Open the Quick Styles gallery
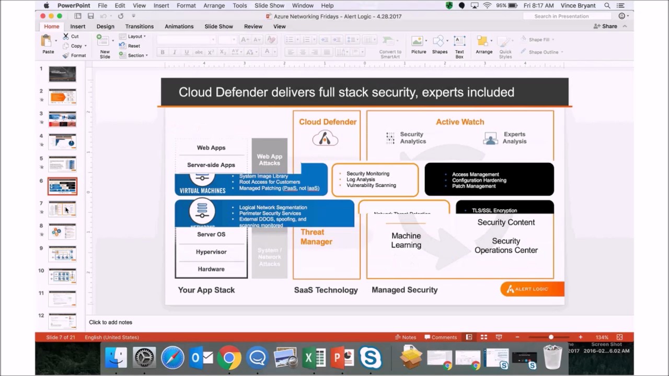 tap(505, 47)
